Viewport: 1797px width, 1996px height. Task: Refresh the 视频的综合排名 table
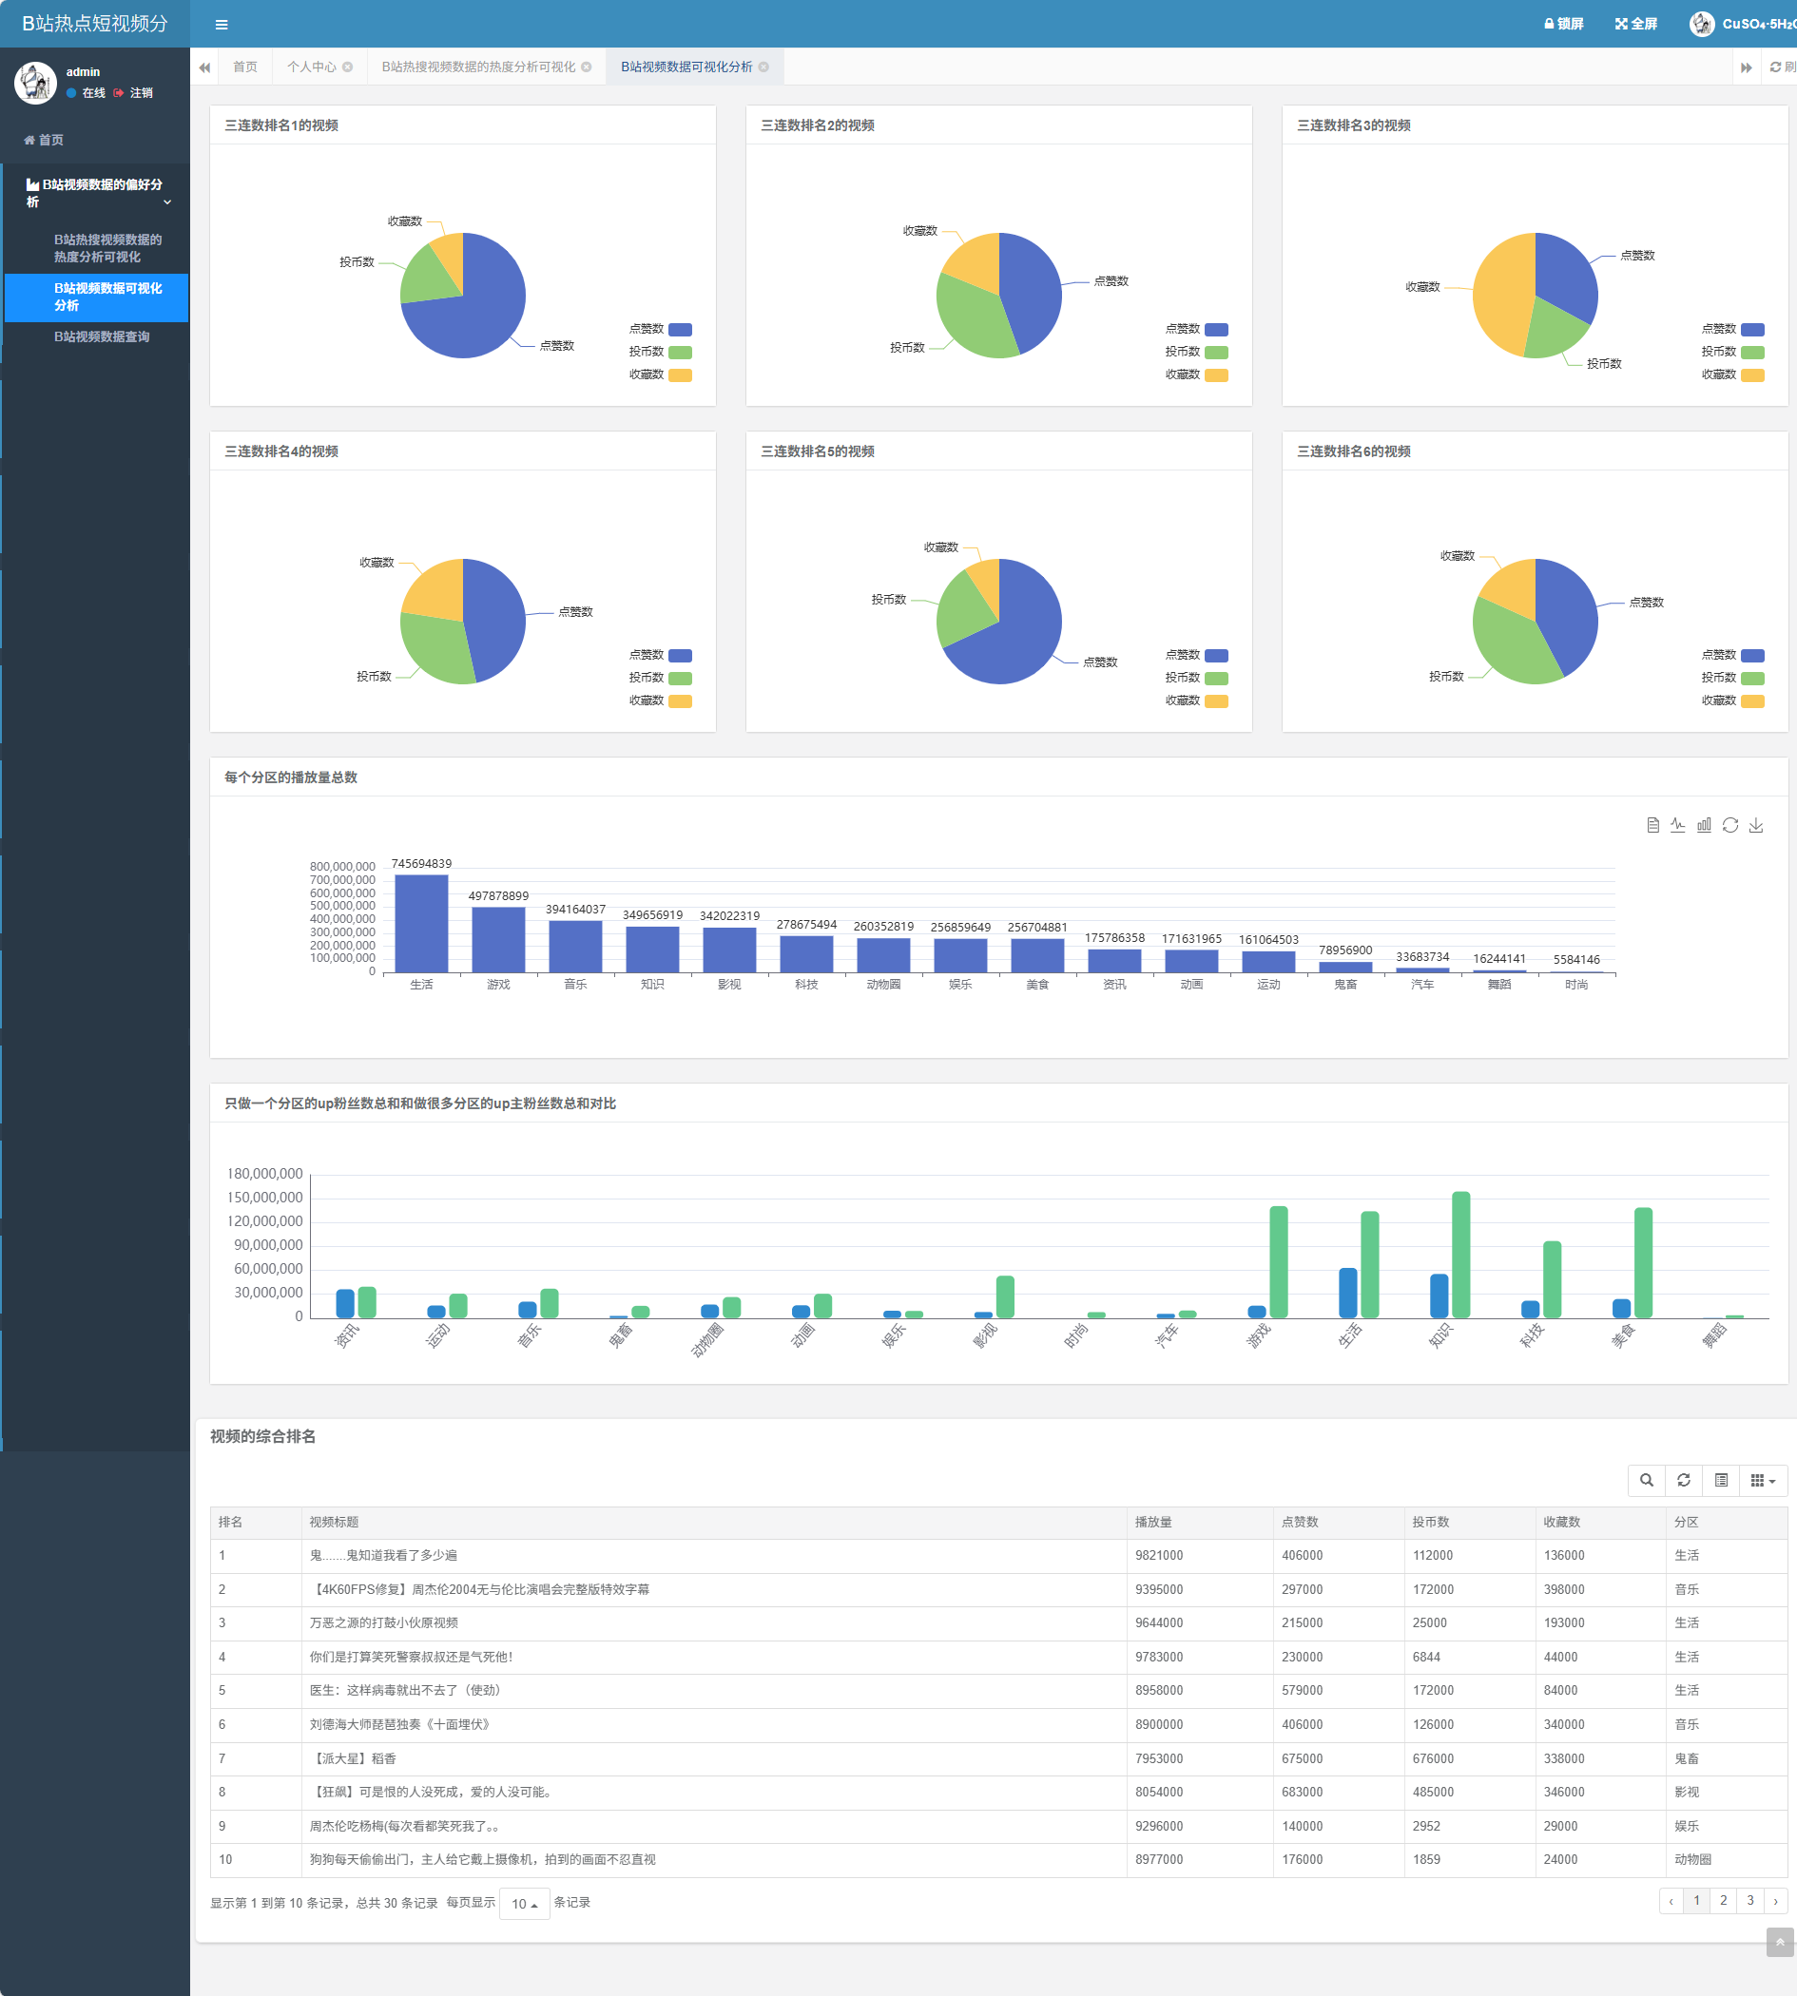pyautogui.click(x=1684, y=1480)
